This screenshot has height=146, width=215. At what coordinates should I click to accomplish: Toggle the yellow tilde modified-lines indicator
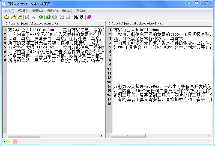(x=10, y=141)
